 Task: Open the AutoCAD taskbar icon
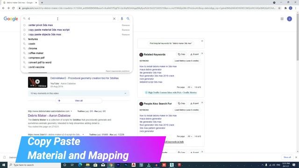(x=134, y=165)
